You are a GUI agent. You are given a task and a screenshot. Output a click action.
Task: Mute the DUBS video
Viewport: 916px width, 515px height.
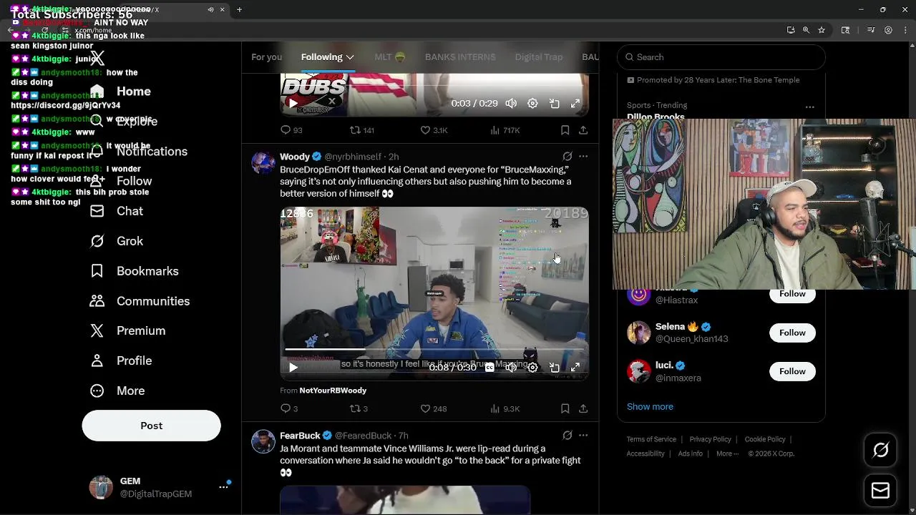coord(511,103)
